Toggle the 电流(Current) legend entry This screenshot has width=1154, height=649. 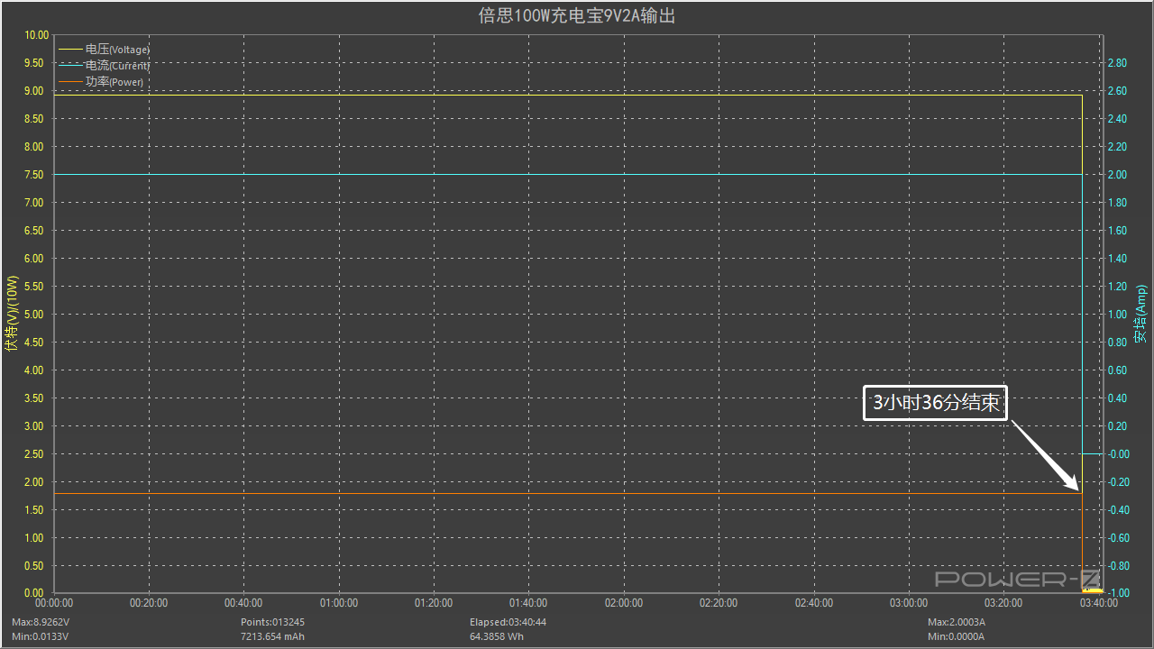point(117,66)
